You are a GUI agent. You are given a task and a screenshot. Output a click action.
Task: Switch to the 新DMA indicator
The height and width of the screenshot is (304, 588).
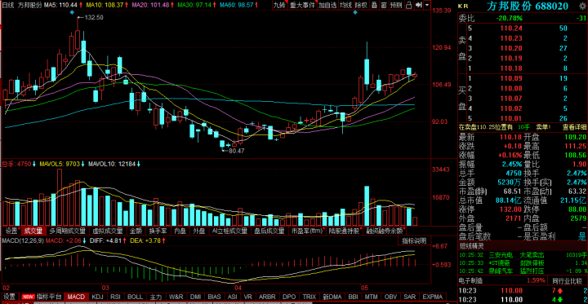(332, 297)
